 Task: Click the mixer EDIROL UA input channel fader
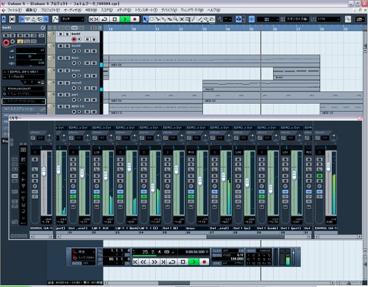click(x=44, y=171)
